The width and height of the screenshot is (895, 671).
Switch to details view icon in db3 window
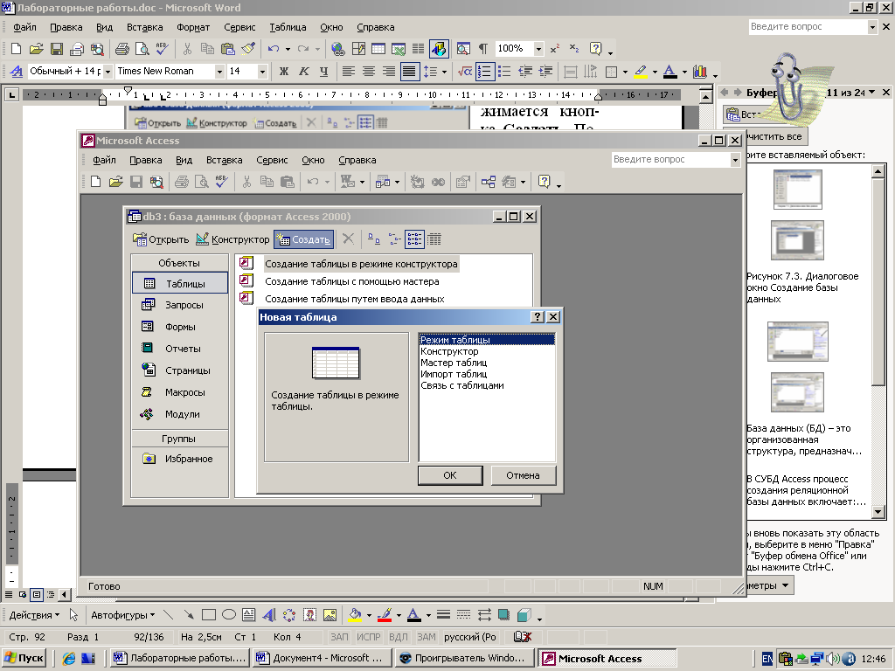435,239
